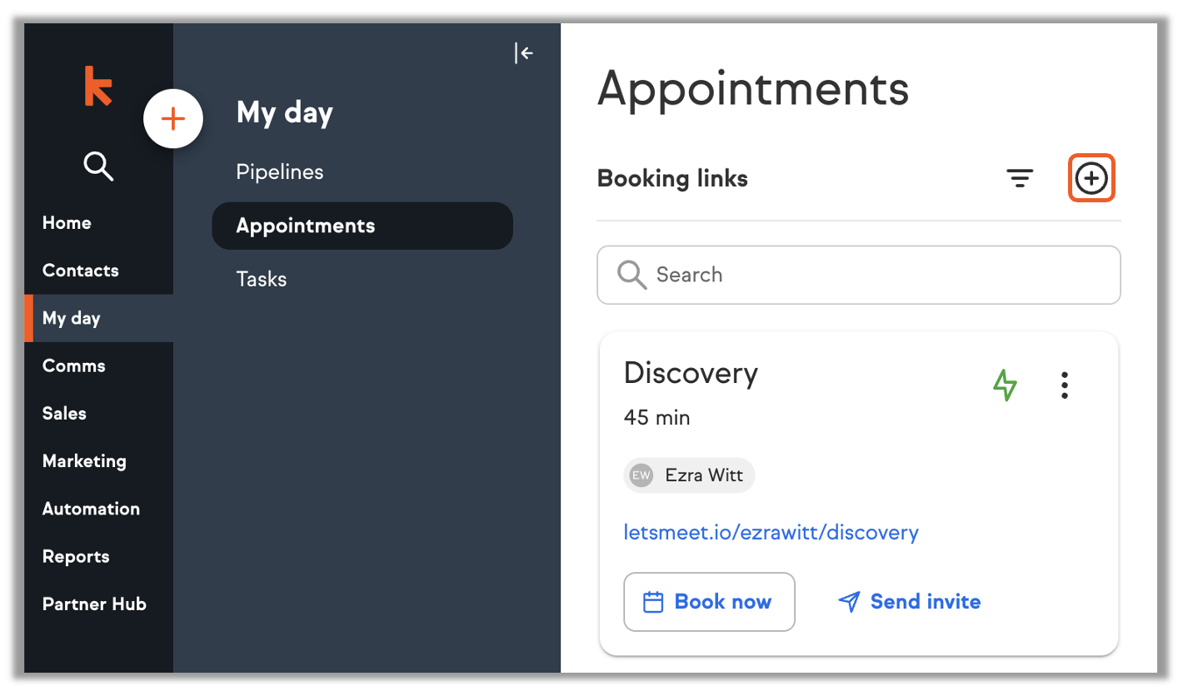Collapse the sidebar with arrow icon

tap(524, 53)
